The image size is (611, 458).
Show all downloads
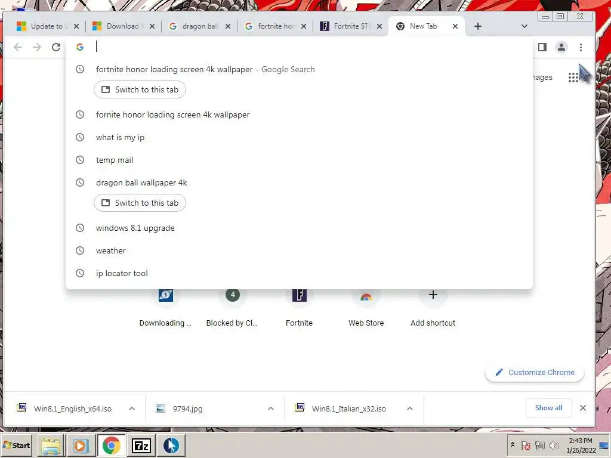(549, 408)
